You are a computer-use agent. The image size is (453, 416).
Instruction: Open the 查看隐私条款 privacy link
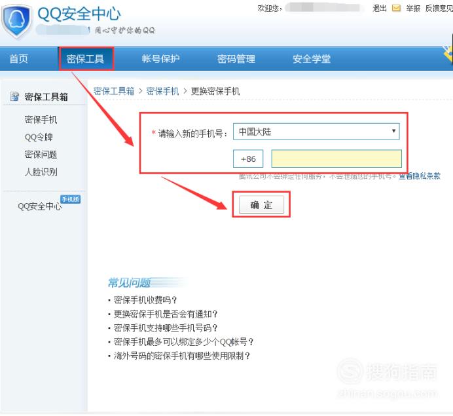click(420, 176)
